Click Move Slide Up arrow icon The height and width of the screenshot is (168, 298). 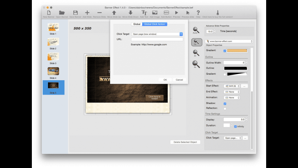[114, 13]
